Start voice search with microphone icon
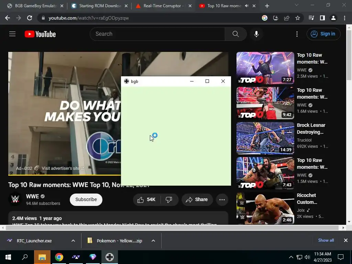This screenshot has width=352, height=264. pyautogui.click(x=256, y=34)
